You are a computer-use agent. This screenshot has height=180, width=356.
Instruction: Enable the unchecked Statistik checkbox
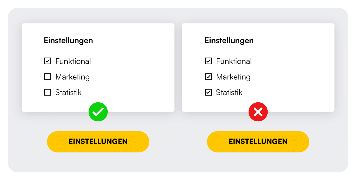click(47, 93)
